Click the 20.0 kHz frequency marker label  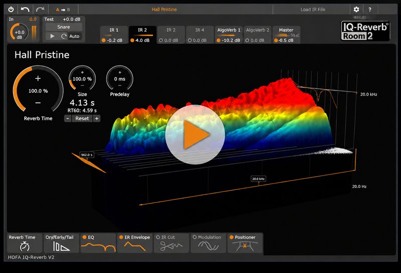258,179
